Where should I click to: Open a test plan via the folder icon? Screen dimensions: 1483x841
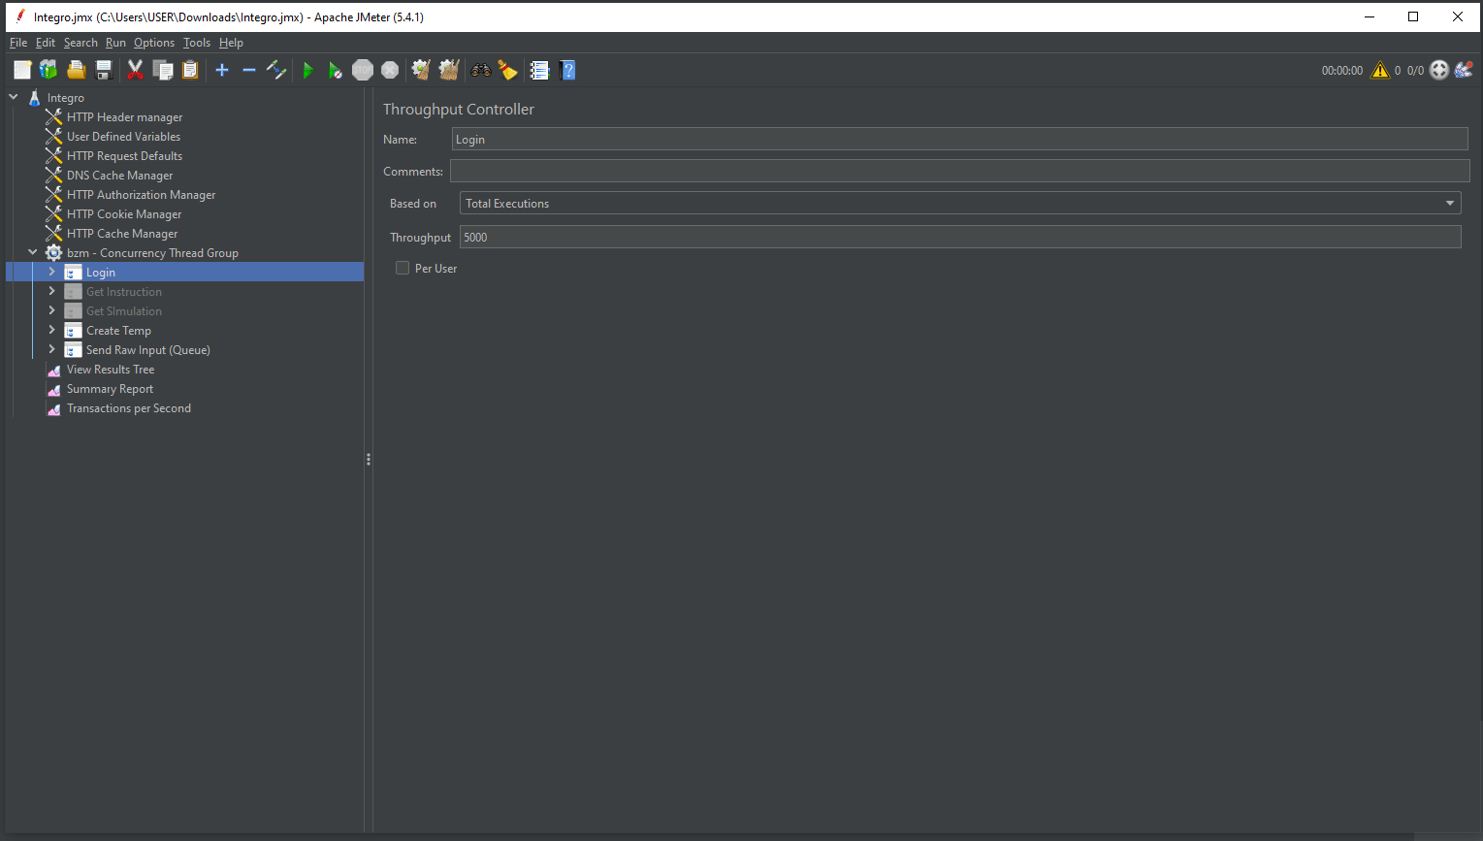coord(76,70)
